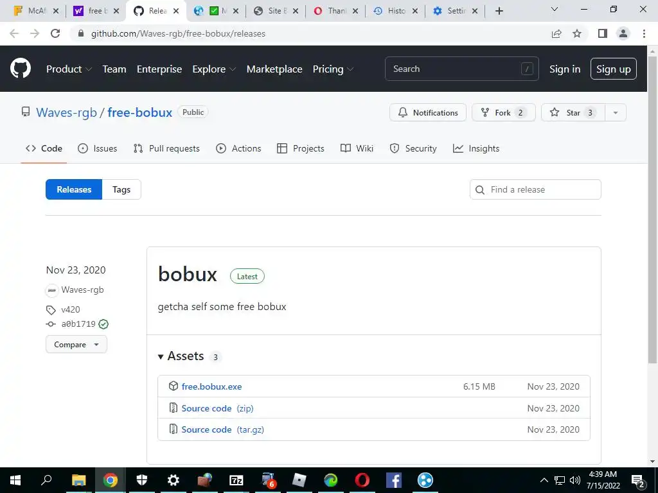
Task: Expand the Product dropdown menu
Action: (x=69, y=69)
